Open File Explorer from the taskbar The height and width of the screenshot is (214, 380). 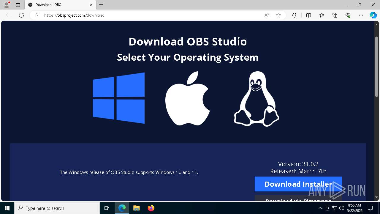click(x=136, y=208)
